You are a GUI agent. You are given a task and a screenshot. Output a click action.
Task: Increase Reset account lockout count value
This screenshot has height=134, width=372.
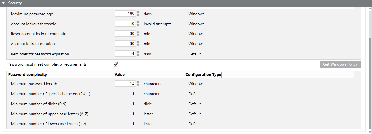tap(138, 32)
